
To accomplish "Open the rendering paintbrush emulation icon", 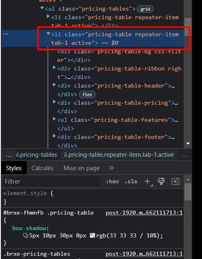I will click(x=161, y=181).
